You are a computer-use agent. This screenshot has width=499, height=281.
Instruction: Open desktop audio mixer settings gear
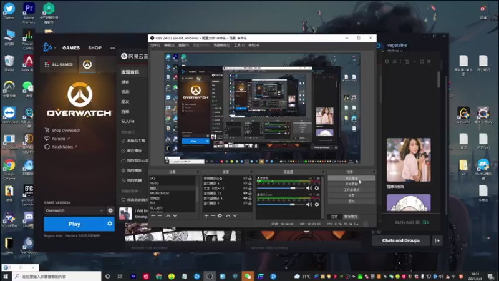(x=317, y=189)
